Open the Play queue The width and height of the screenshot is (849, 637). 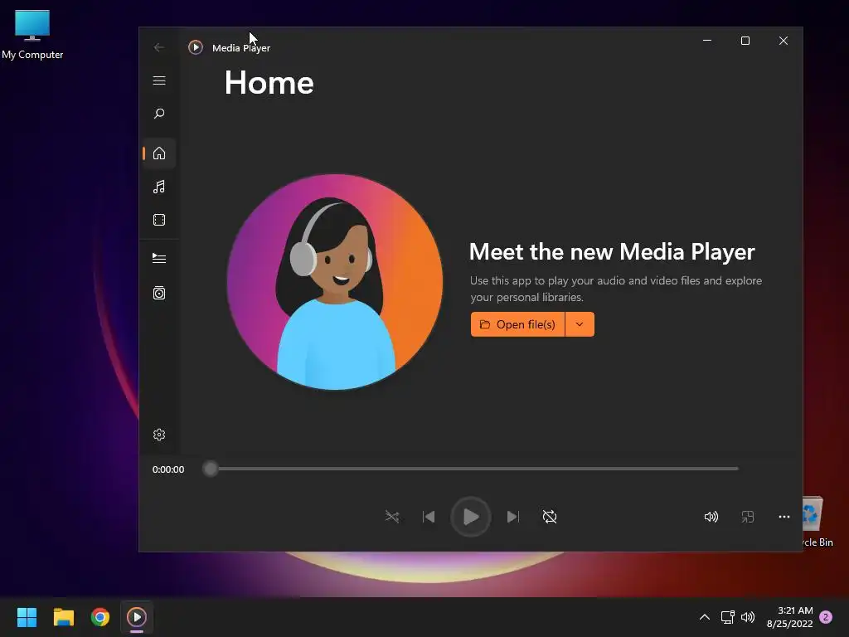point(158,259)
